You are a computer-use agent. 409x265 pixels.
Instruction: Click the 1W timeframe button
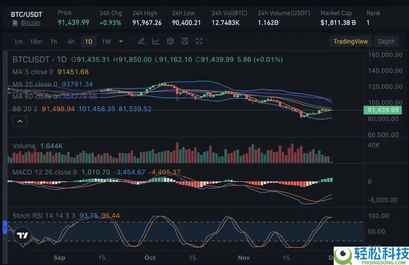click(106, 41)
